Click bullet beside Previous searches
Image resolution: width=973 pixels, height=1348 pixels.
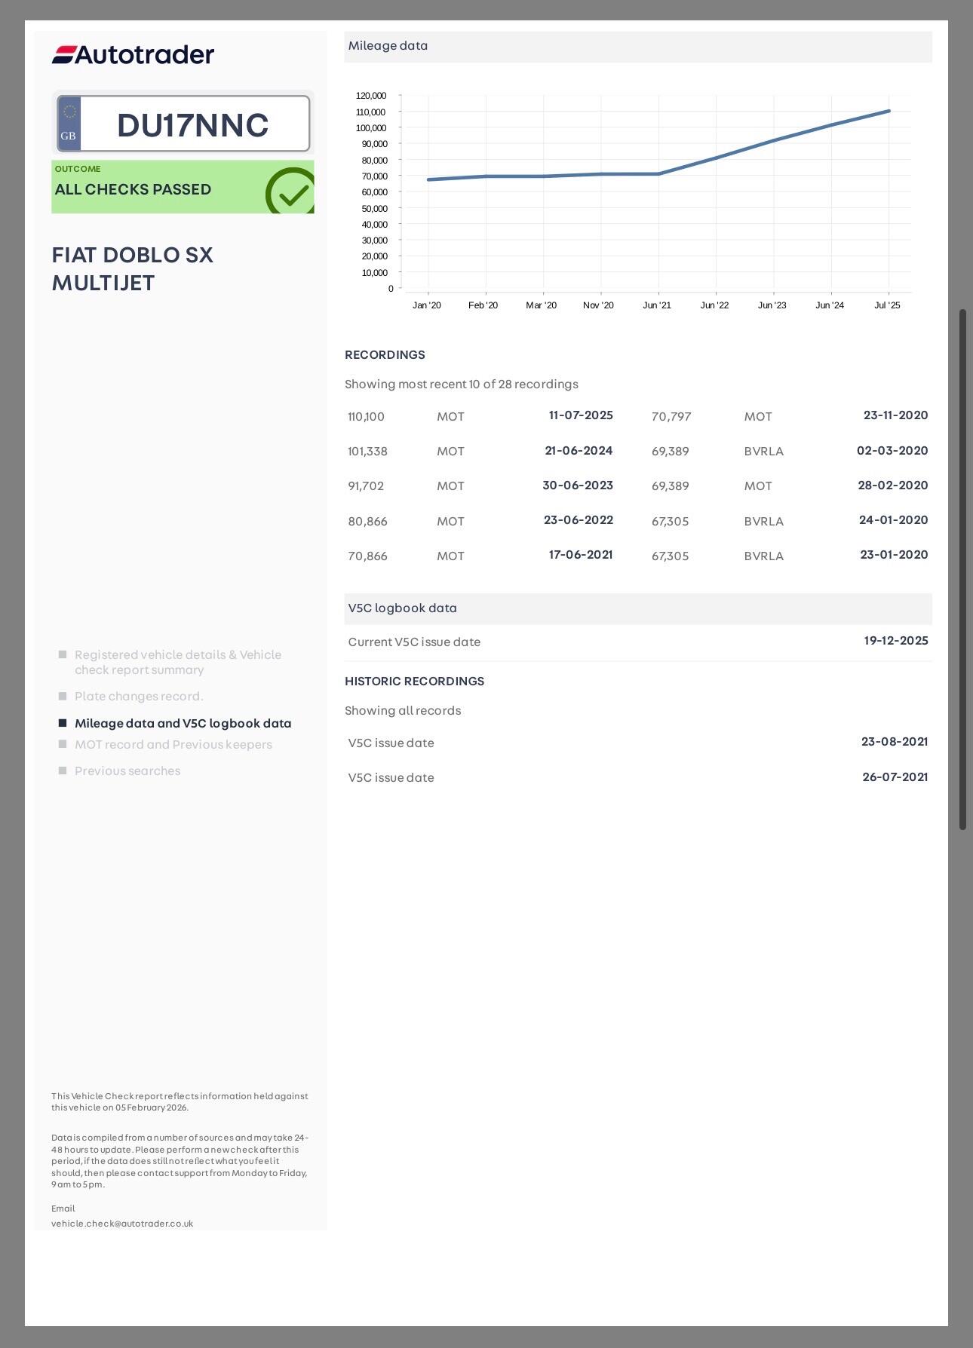tap(63, 771)
